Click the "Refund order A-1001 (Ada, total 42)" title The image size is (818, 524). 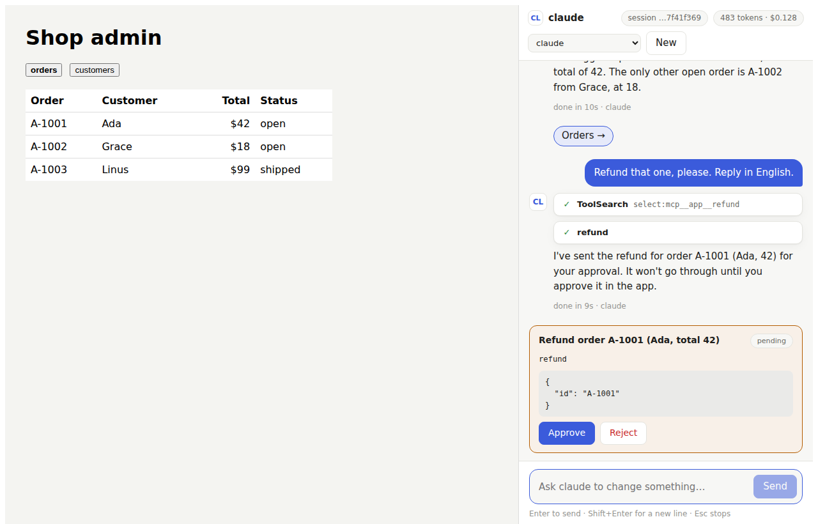coord(629,341)
